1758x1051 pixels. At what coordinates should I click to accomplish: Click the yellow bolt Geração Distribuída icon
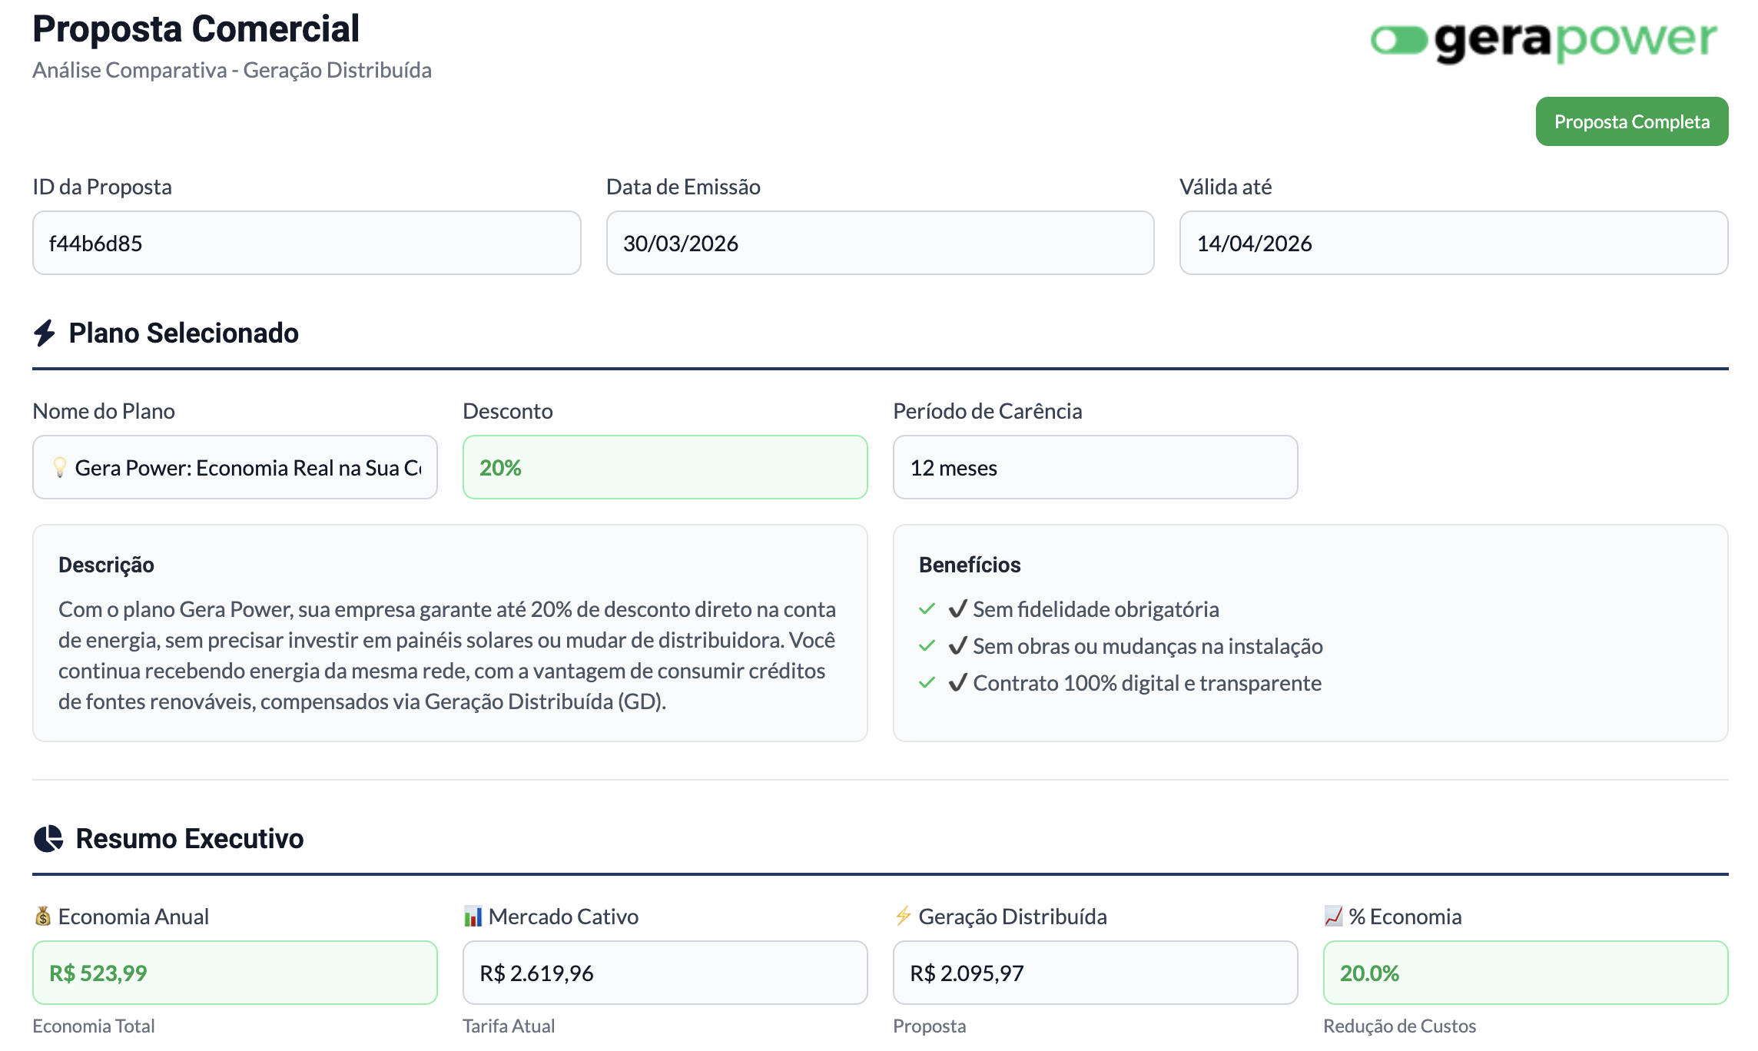click(903, 916)
